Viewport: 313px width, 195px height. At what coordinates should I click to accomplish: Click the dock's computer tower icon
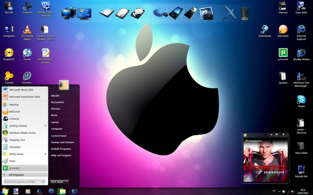tap(69, 13)
